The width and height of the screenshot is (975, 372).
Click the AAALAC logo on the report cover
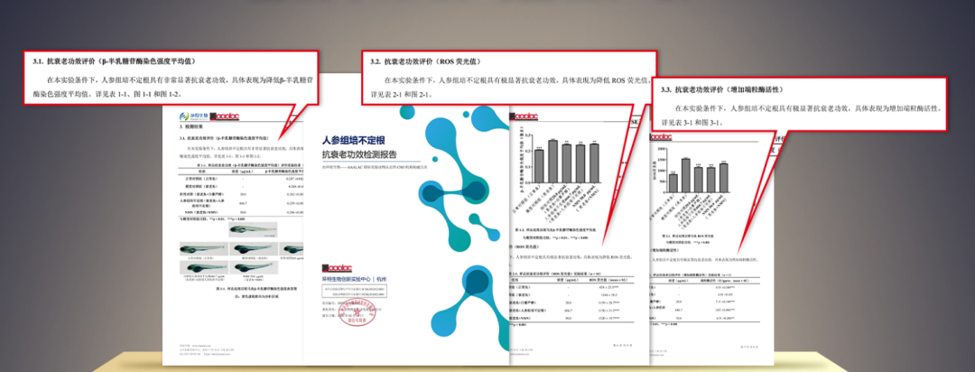(x=337, y=268)
